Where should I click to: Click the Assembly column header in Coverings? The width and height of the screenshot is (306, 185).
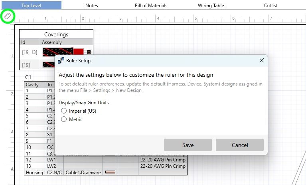coord(66,42)
